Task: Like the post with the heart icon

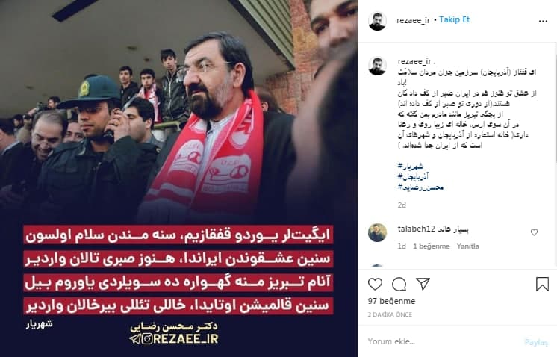Action: [x=375, y=284]
